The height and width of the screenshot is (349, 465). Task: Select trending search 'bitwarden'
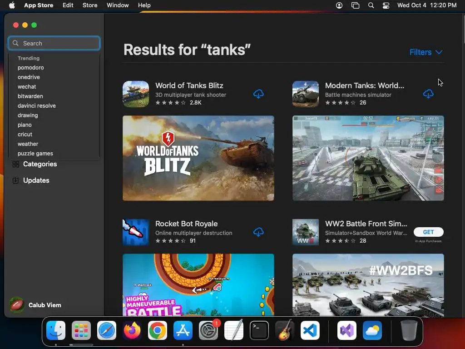click(30, 96)
